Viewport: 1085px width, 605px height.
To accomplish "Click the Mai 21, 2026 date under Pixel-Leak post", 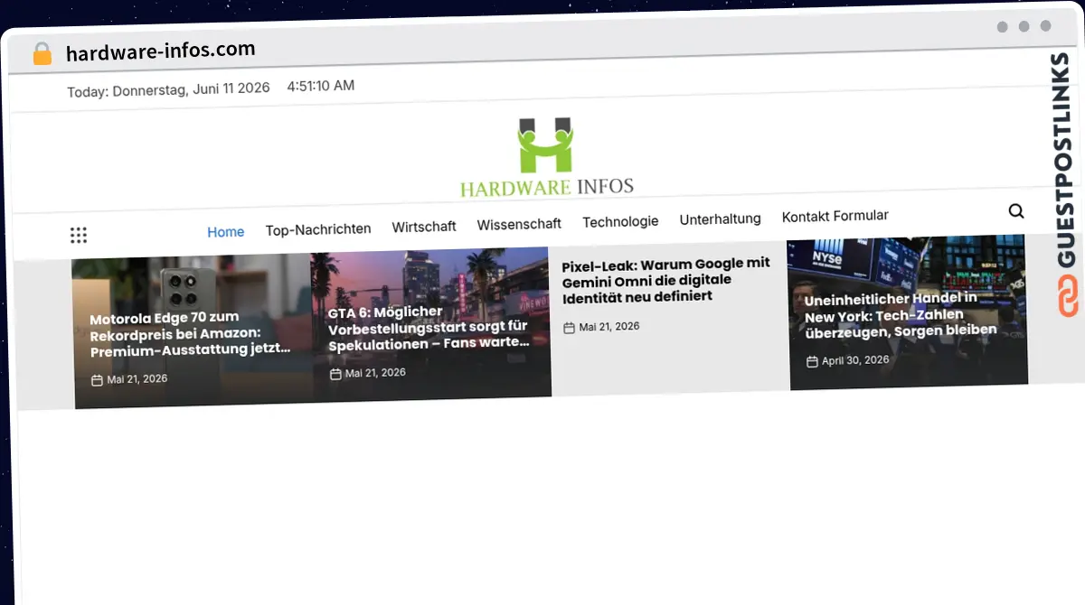I will (x=609, y=327).
